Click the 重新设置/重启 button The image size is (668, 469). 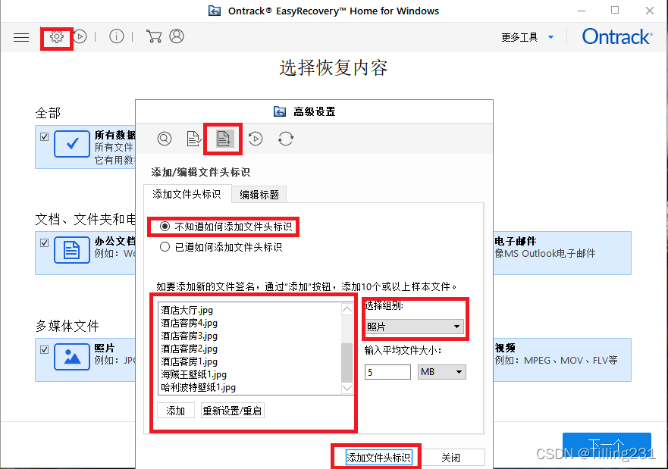click(232, 411)
